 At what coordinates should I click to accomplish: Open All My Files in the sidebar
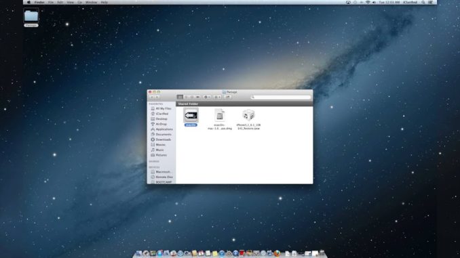[x=161, y=108]
